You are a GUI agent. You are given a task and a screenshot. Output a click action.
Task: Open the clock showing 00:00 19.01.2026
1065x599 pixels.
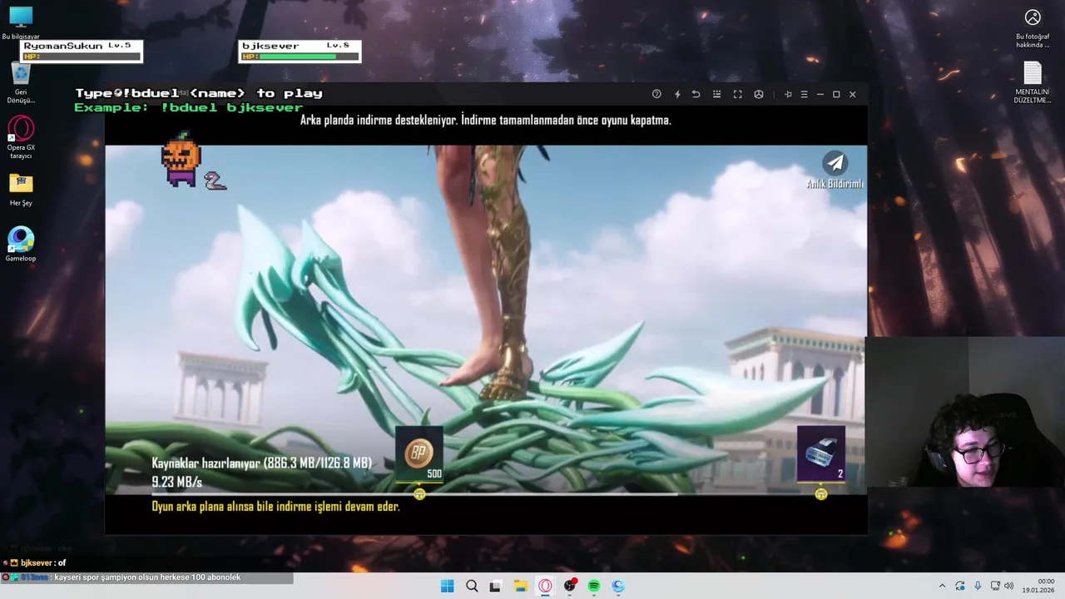click(x=1038, y=586)
